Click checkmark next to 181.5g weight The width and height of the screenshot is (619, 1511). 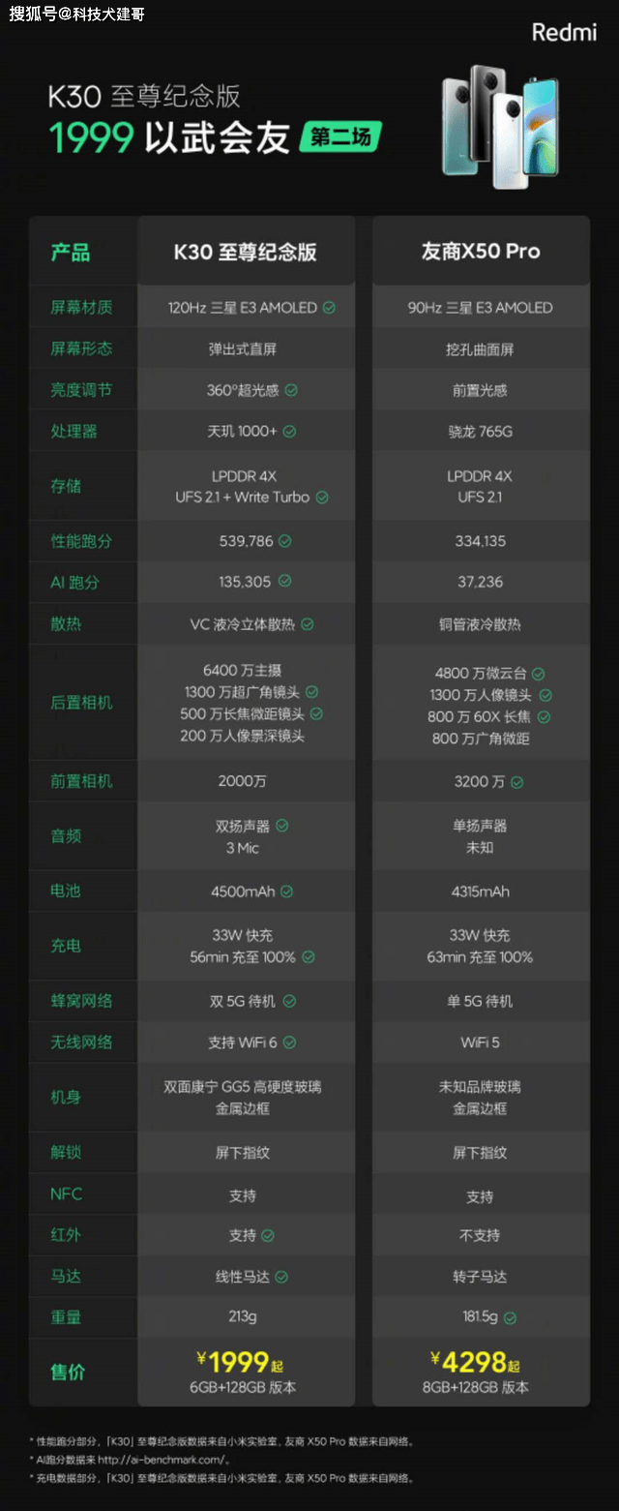pos(510,1317)
